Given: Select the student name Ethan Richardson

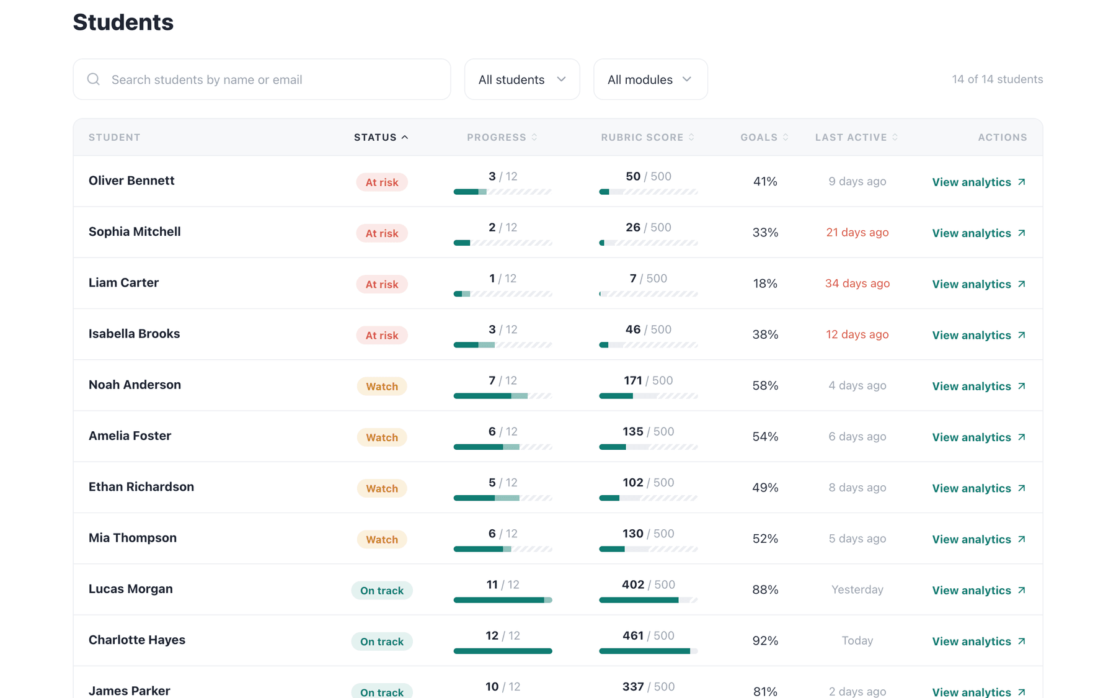Looking at the screenshot, I should [x=141, y=487].
